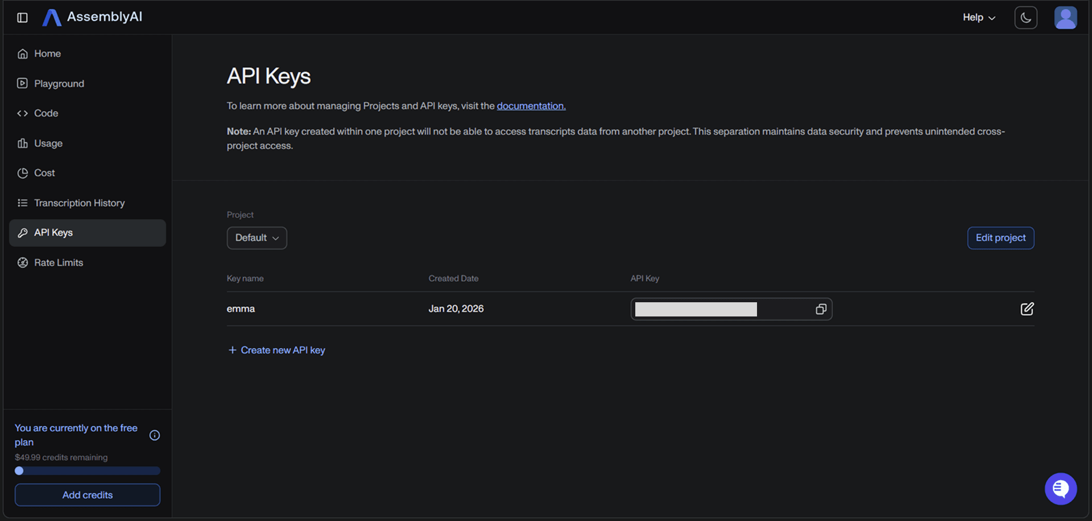The width and height of the screenshot is (1092, 521).
Task: Copy the emma API key
Action: [821, 309]
